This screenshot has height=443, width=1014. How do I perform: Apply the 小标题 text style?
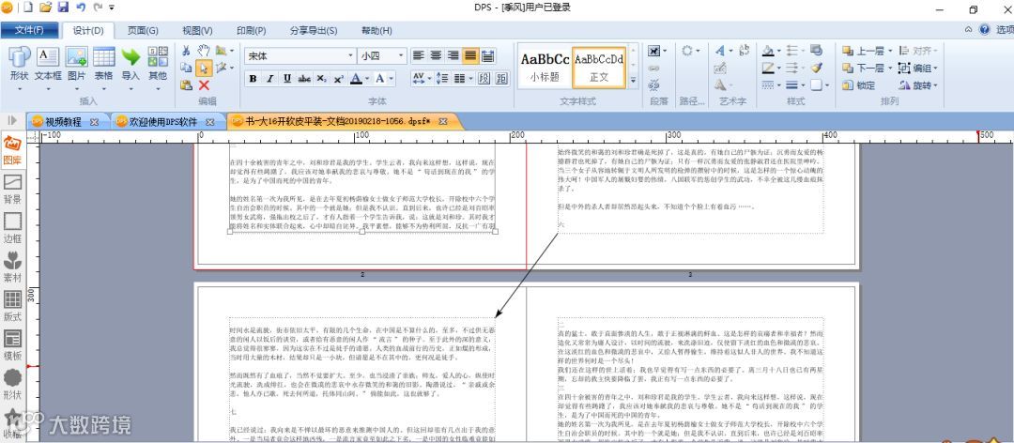(545, 68)
